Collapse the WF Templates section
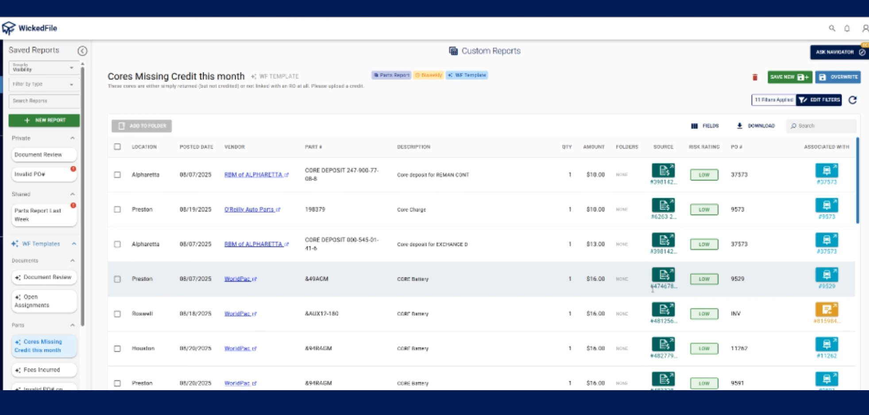Image resolution: width=869 pixels, height=415 pixels. click(x=74, y=244)
